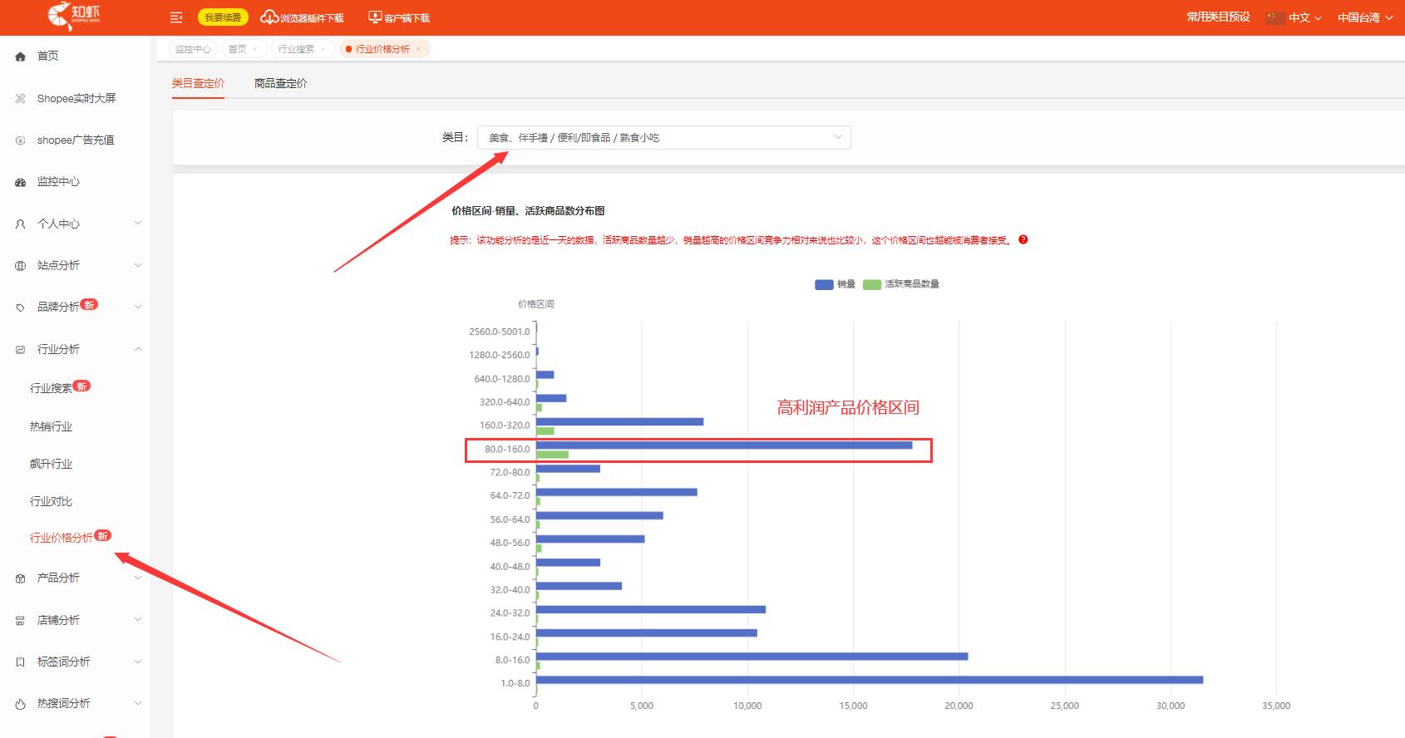Click the flag icon beside 中文
Screen dimensions: 1405x738
point(1275,17)
